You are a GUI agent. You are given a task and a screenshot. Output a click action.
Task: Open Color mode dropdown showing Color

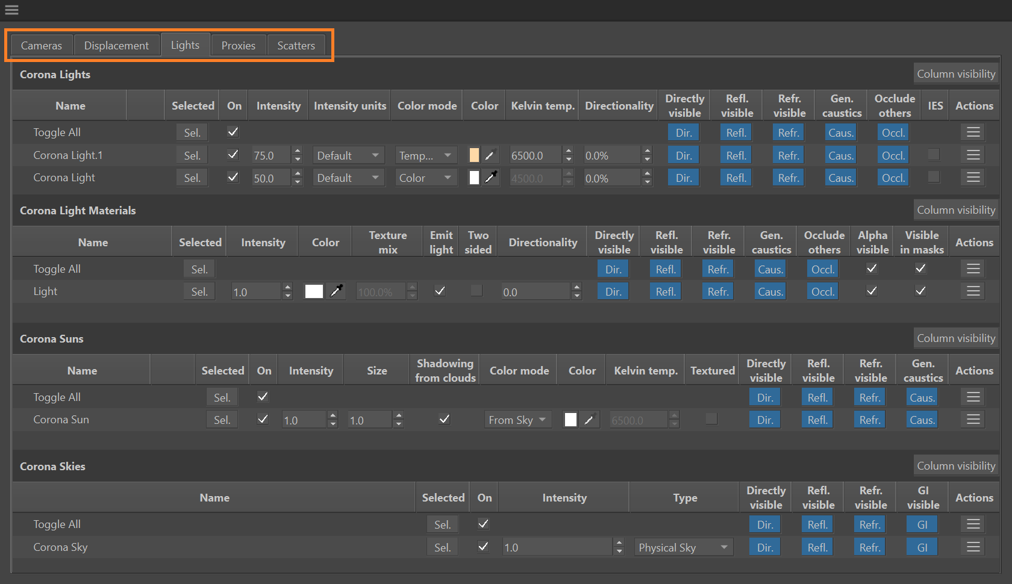pyautogui.click(x=426, y=178)
